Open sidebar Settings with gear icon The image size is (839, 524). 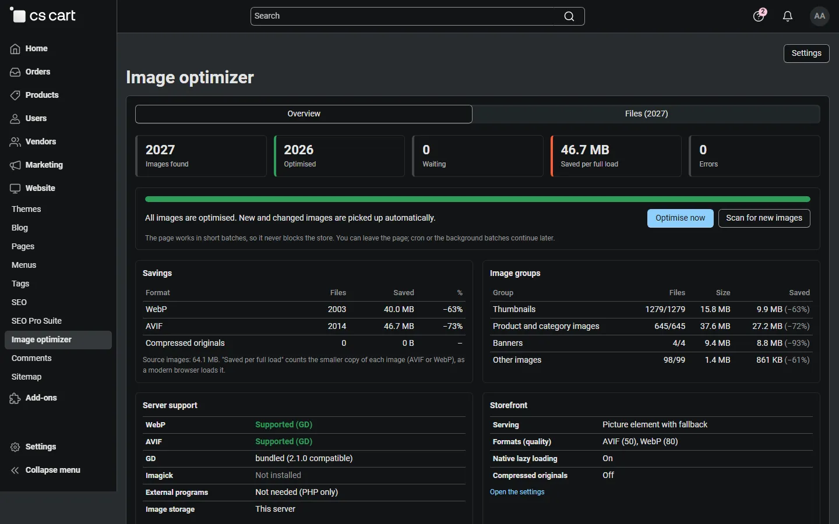pyautogui.click(x=33, y=447)
